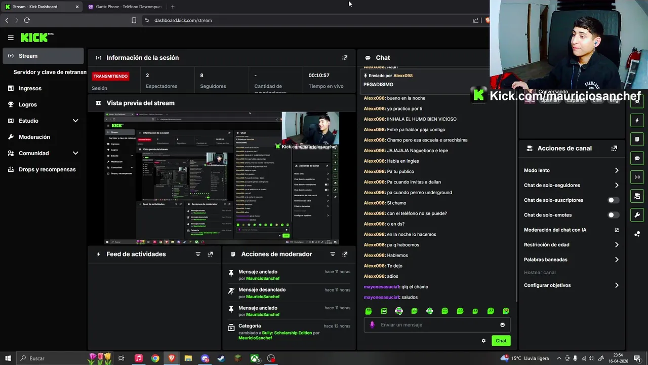
Task: Expand the Comunidad sidebar section
Action: pyautogui.click(x=75, y=153)
